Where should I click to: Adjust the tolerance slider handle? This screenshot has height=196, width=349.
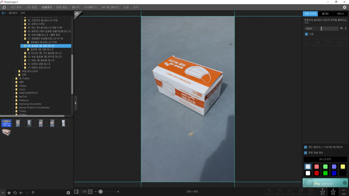[321, 28]
